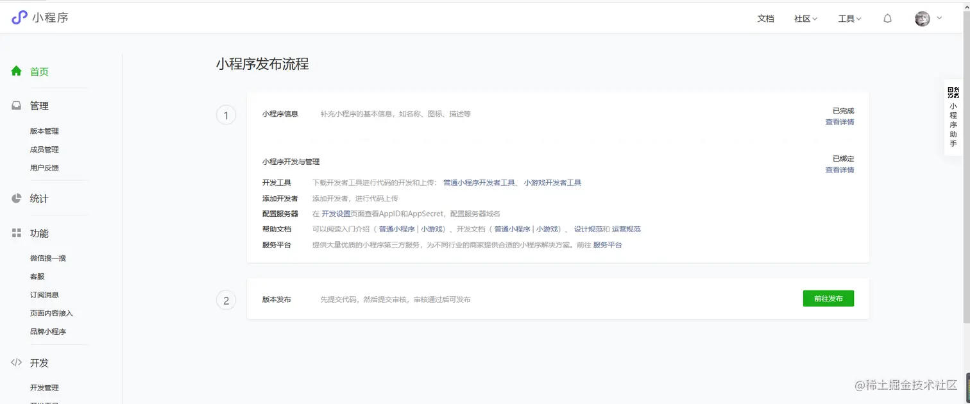Click the user avatar image
The image size is (970, 404).
[x=923, y=19]
